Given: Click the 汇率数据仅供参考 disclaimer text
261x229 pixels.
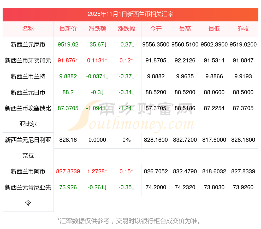Looking at the screenshot, I should point(130,221).
